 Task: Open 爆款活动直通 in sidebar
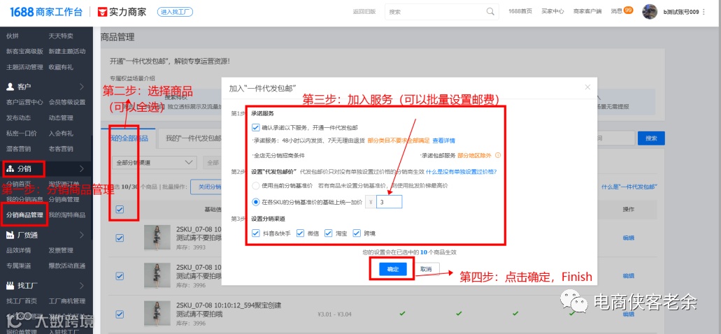(x=66, y=266)
